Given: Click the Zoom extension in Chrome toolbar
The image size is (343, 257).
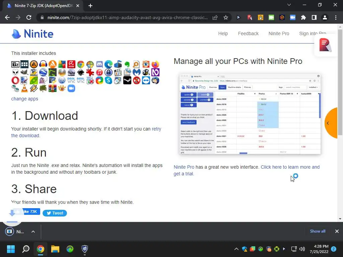Looking at the screenshot, I should pos(293,17).
